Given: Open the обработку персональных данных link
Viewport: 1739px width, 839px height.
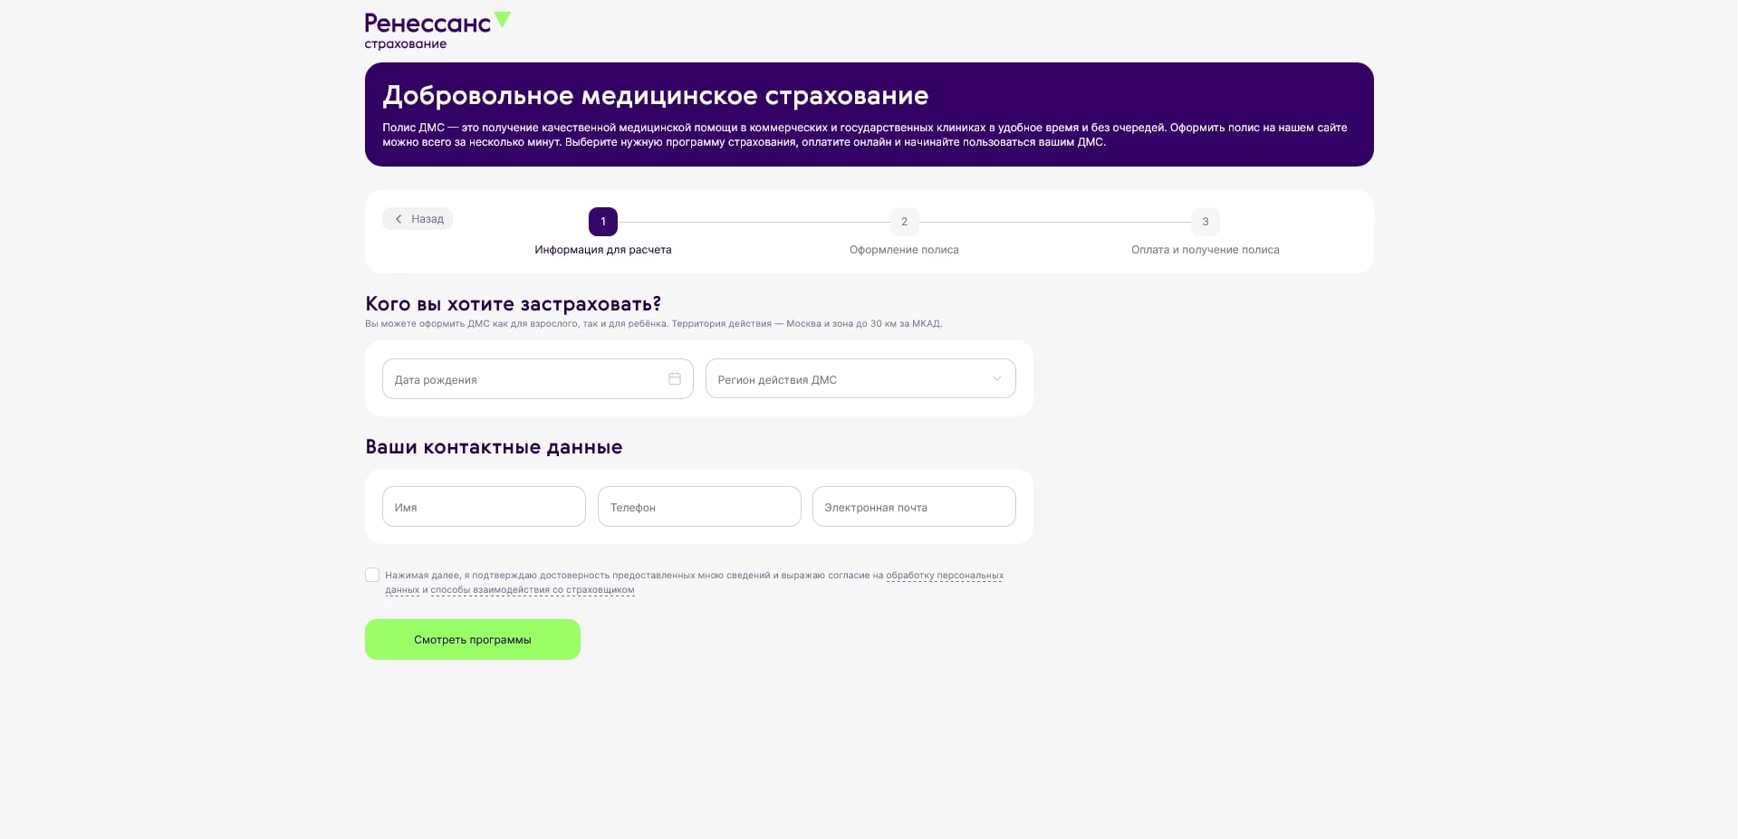Looking at the screenshot, I should [x=944, y=575].
